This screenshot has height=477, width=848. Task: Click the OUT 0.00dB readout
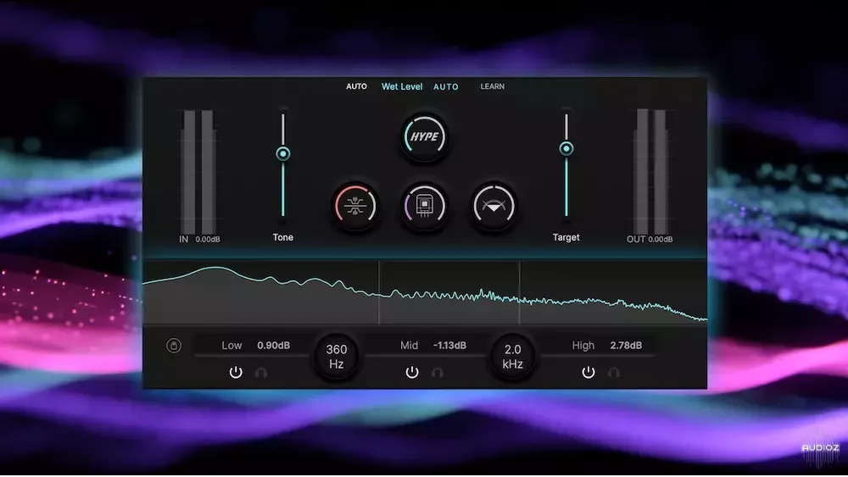pos(661,239)
